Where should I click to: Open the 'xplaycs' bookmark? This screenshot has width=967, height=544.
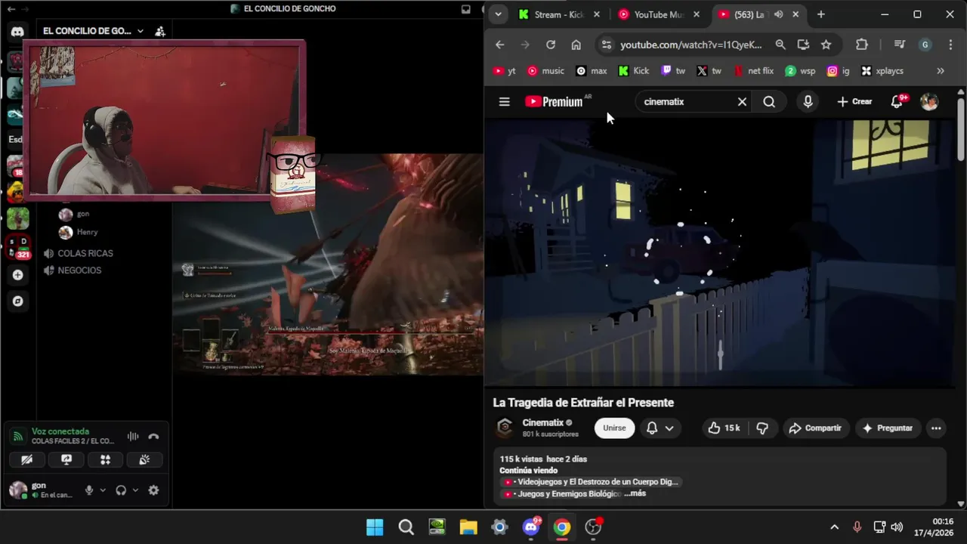pyautogui.click(x=882, y=71)
